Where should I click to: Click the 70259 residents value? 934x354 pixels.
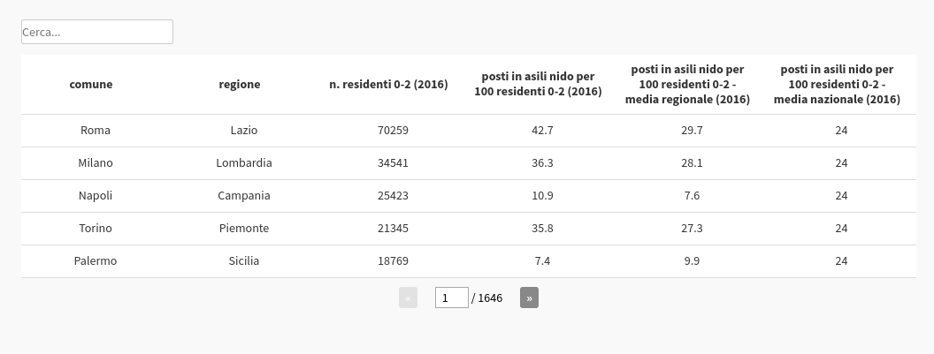pos(393,131)
